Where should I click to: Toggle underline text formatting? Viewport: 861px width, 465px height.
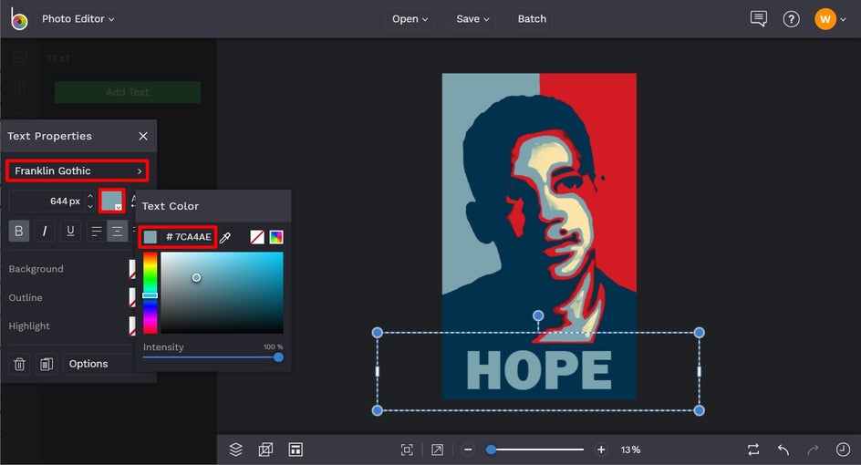point(70,231)
